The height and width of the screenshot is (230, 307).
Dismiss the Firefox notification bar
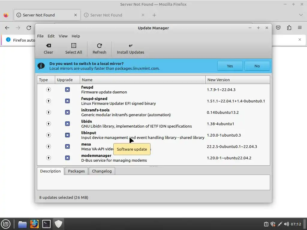300,40
